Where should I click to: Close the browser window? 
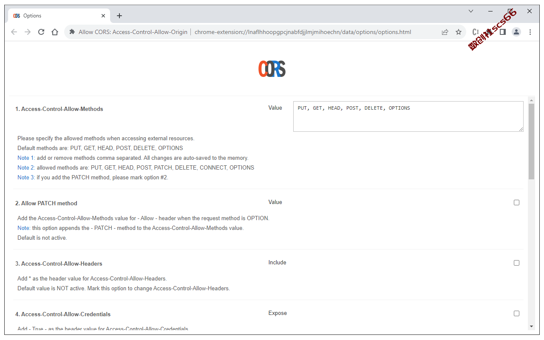point(530,11)
